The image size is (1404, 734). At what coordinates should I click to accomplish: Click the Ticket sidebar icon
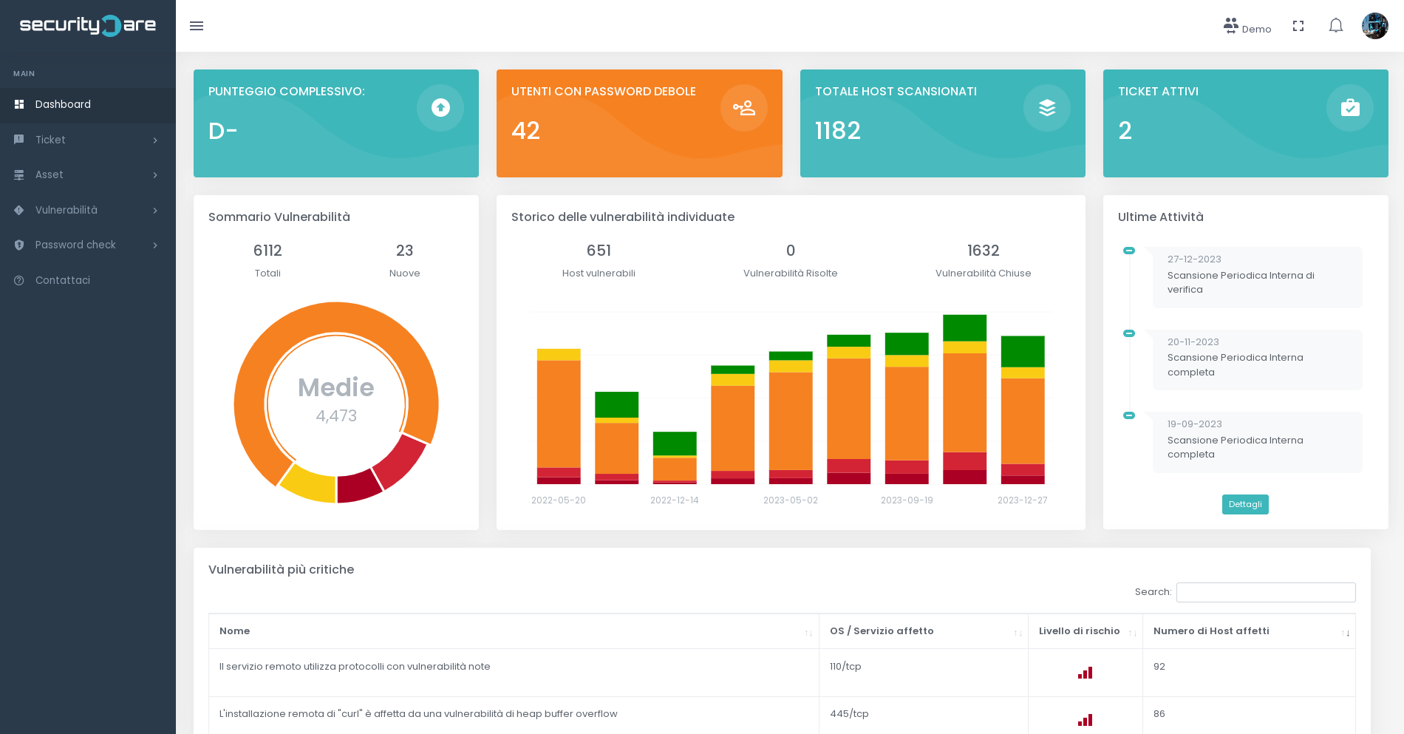[19, 140]
